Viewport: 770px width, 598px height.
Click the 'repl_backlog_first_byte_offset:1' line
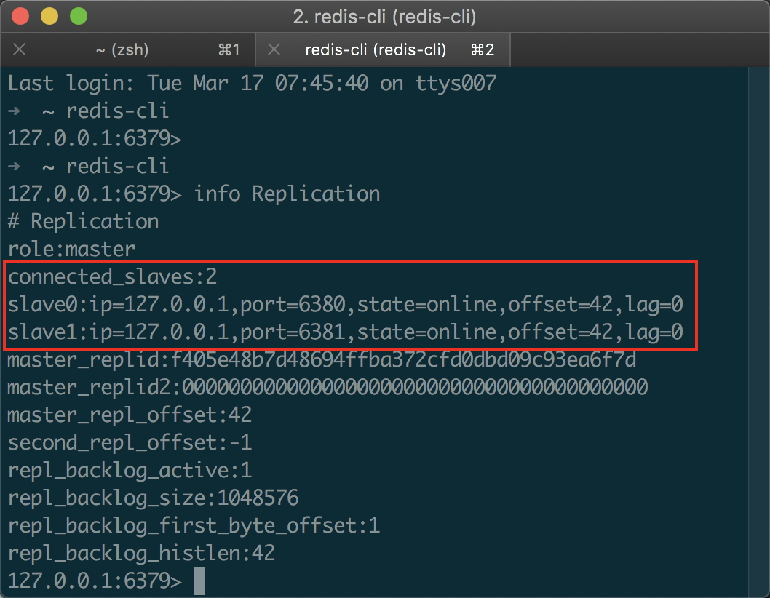(x=194, y=526)
